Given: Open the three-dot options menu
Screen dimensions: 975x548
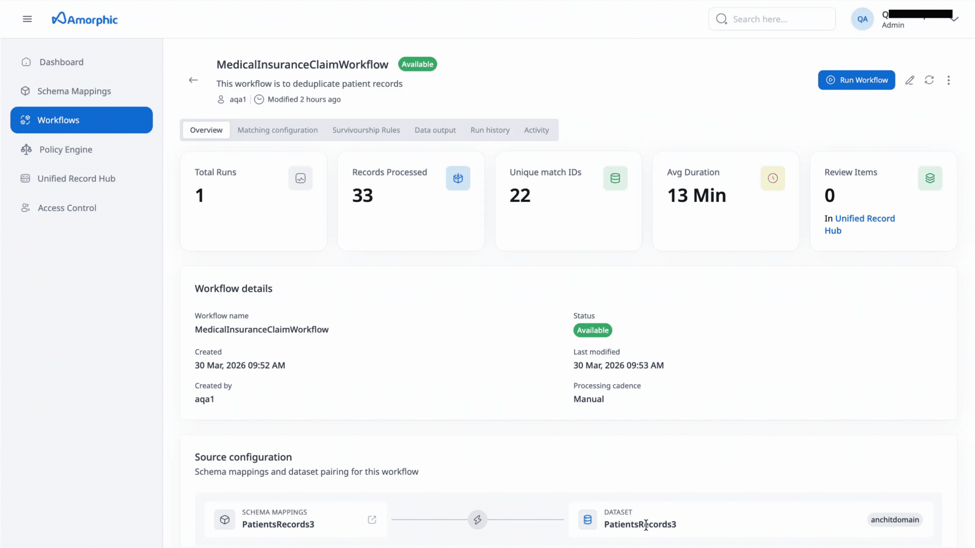Looking at the screenshot, I should [x=949, y=80].
